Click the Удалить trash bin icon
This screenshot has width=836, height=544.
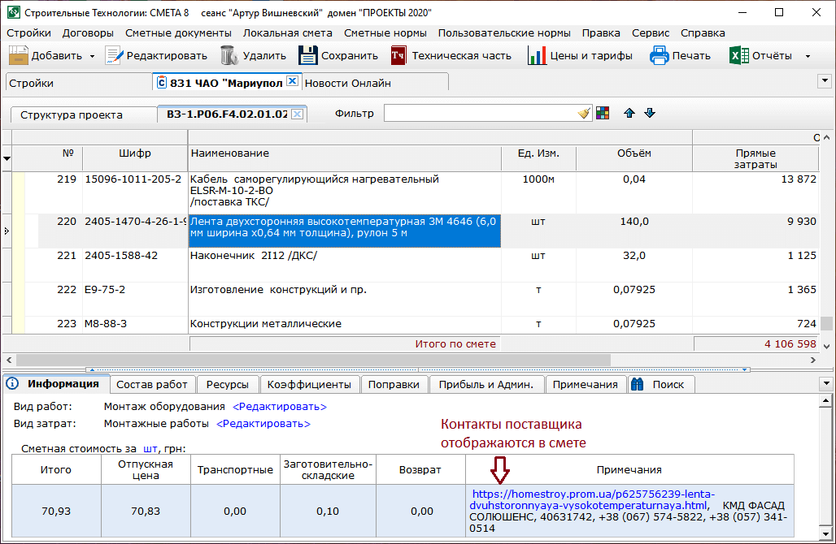[x=229, y=56]
